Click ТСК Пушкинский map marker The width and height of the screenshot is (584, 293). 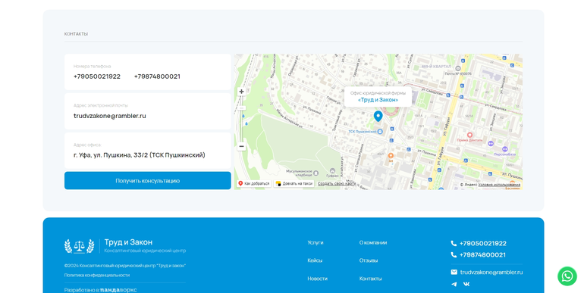pos(380,132)
